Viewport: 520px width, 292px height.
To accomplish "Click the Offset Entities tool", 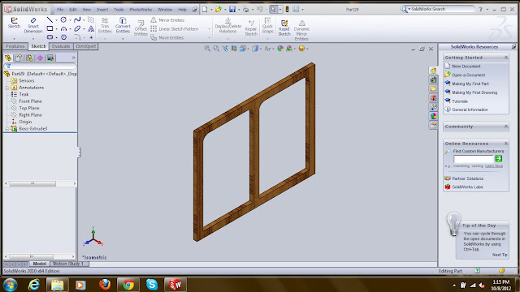I will tap(141, 28).
